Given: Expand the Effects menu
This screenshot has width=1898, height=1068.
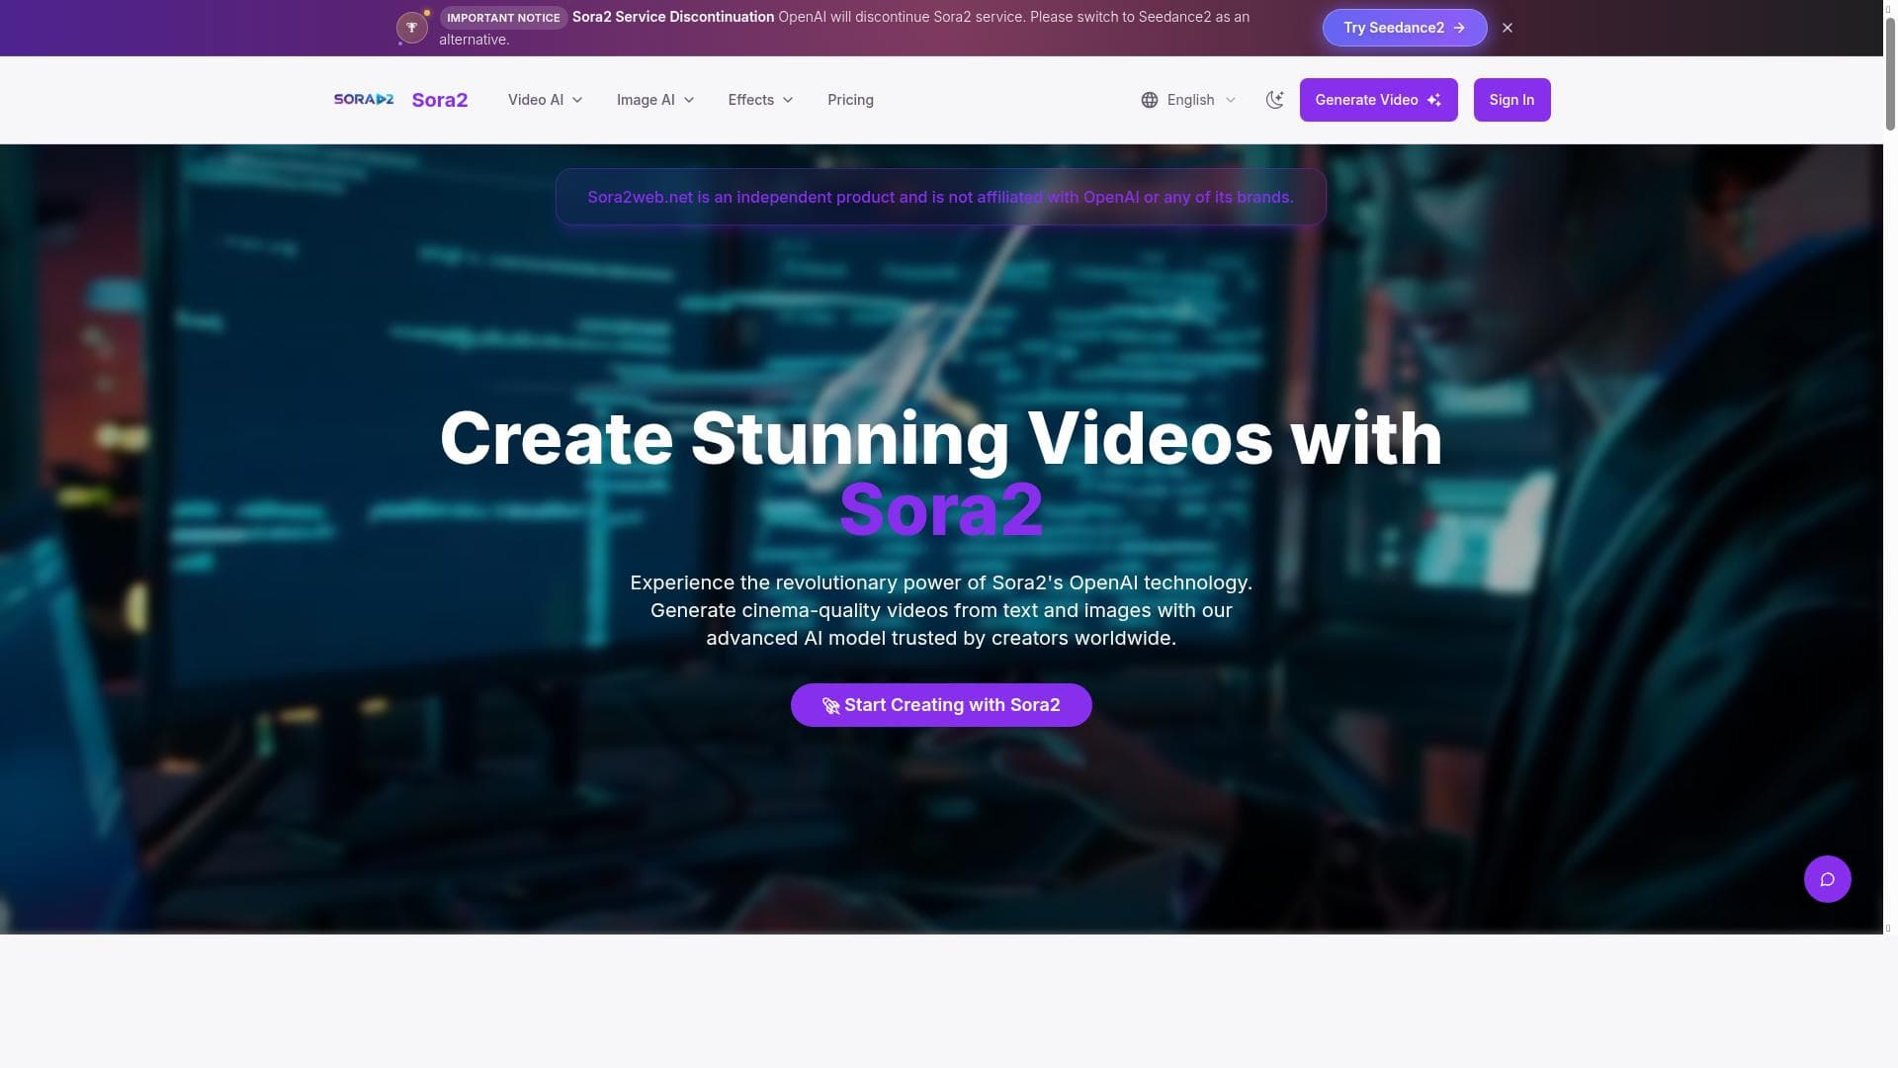Looking at the screenshot, I should (760, 100).
